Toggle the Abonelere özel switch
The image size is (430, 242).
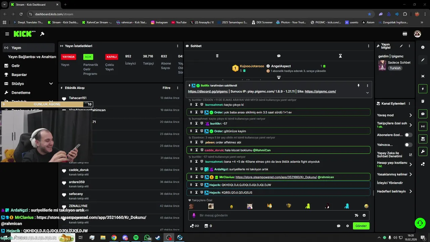point(408,135)
